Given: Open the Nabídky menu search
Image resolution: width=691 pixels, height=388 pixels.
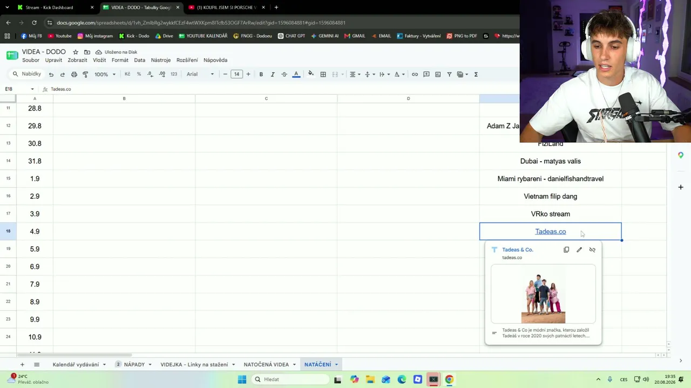Looking at the screenshot, I should (x=27, y=74).
